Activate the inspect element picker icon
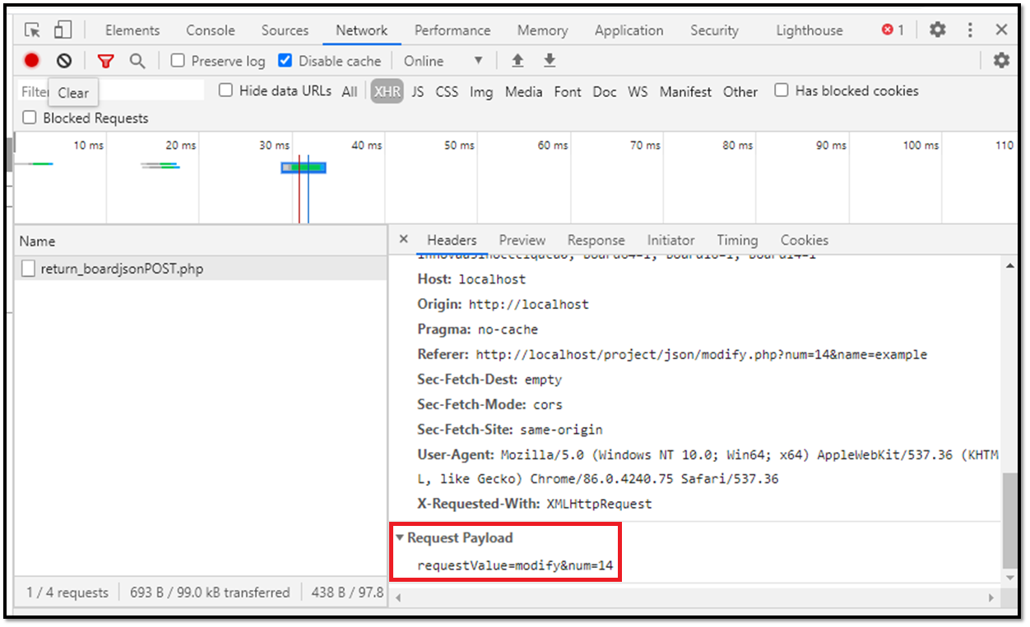1030x627 pixels. pos(33,30)
